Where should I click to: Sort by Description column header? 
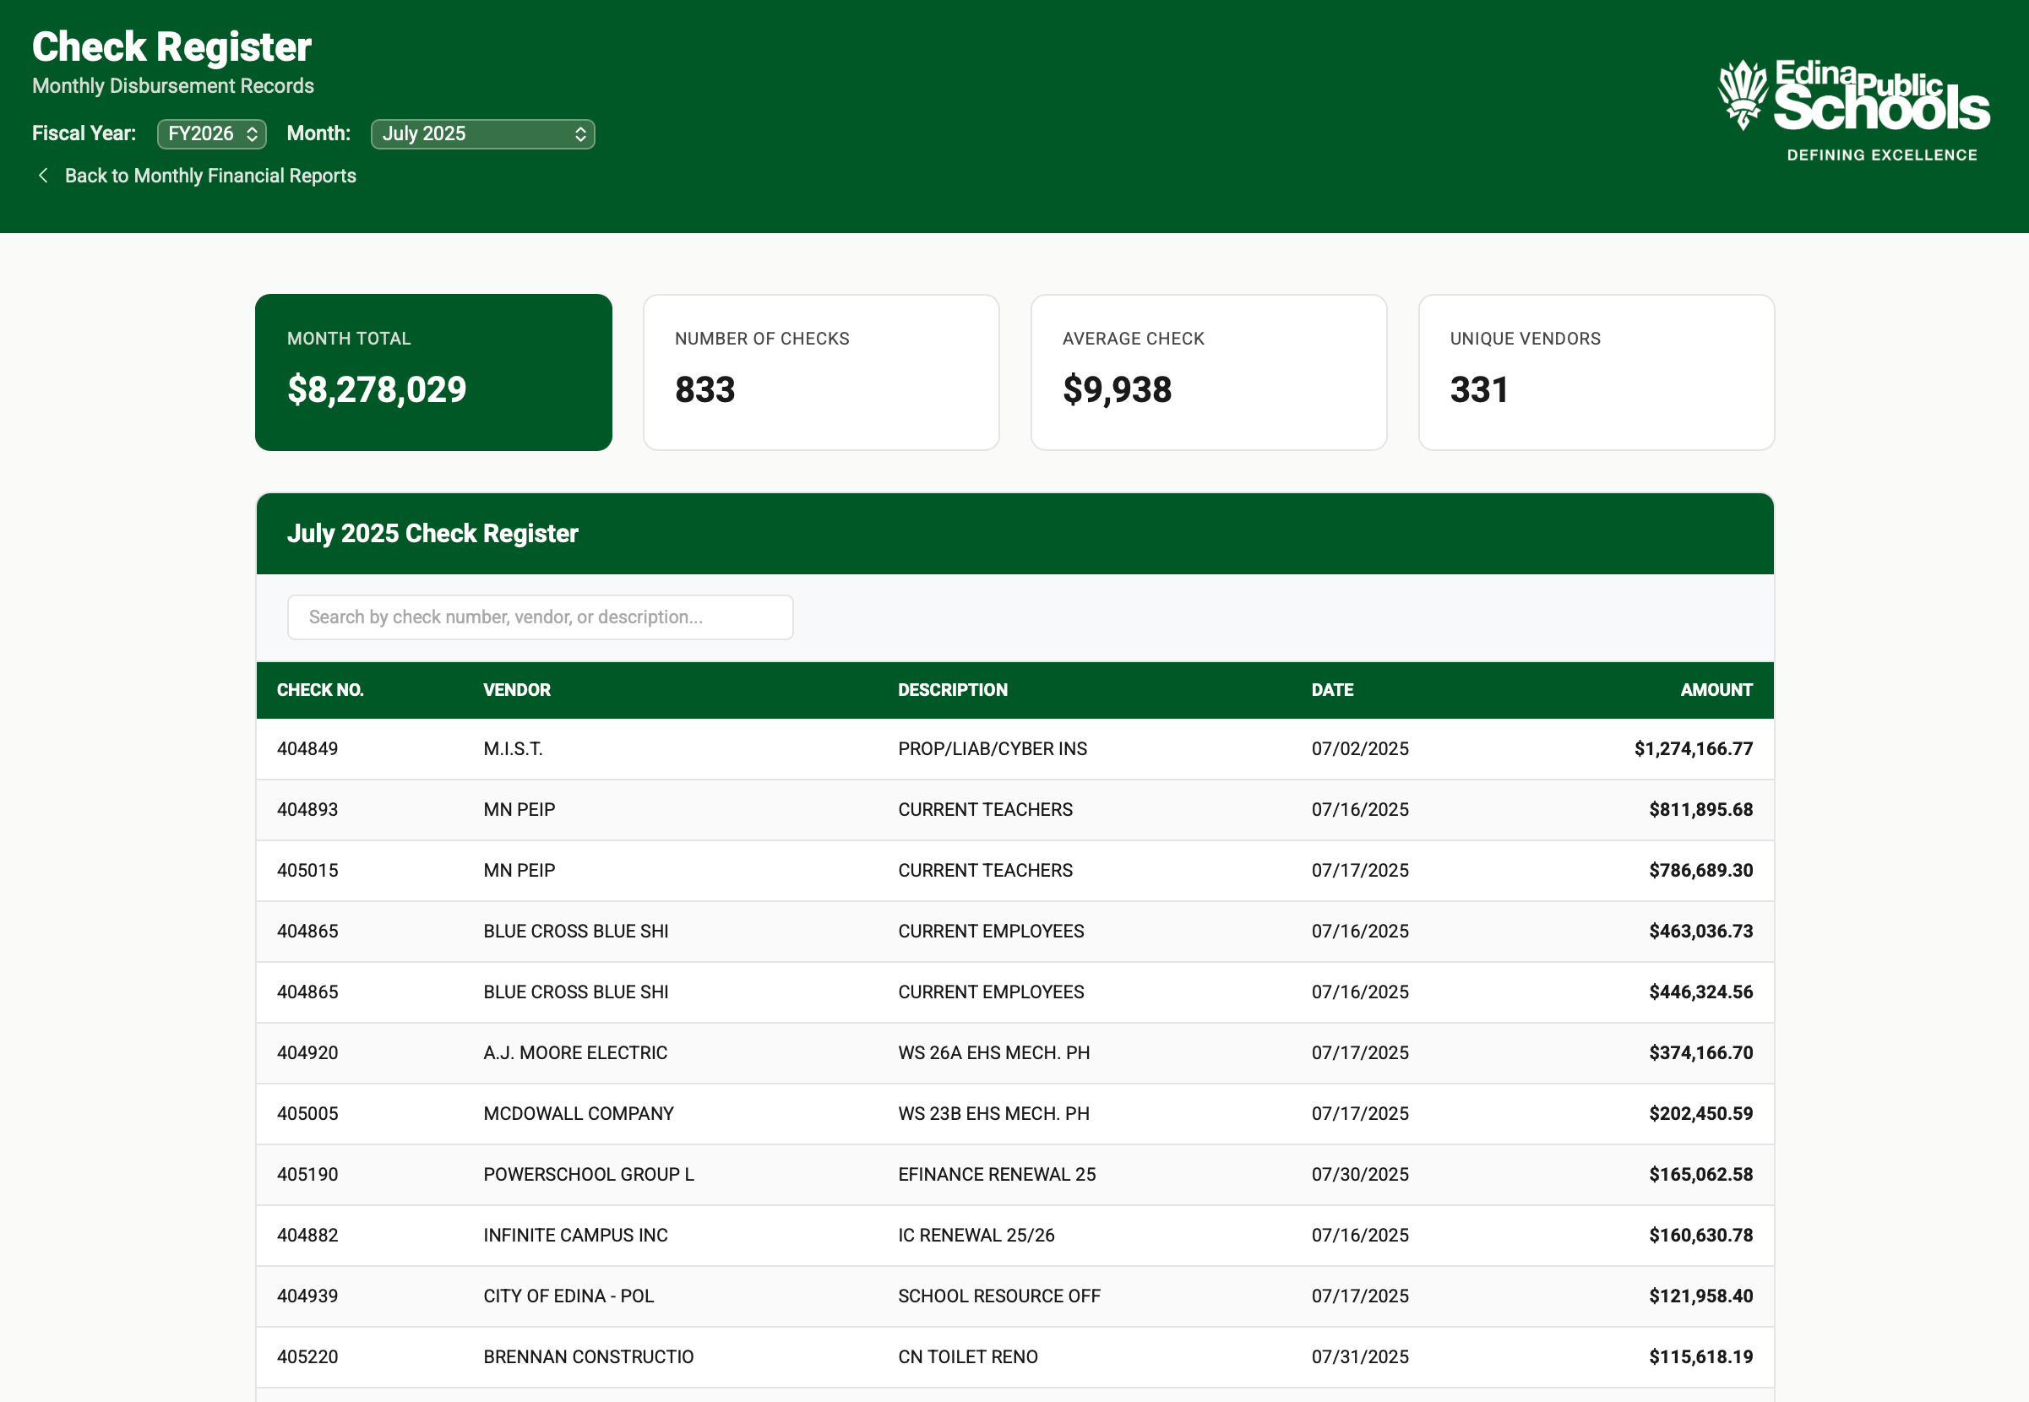[x=952, y=689]
